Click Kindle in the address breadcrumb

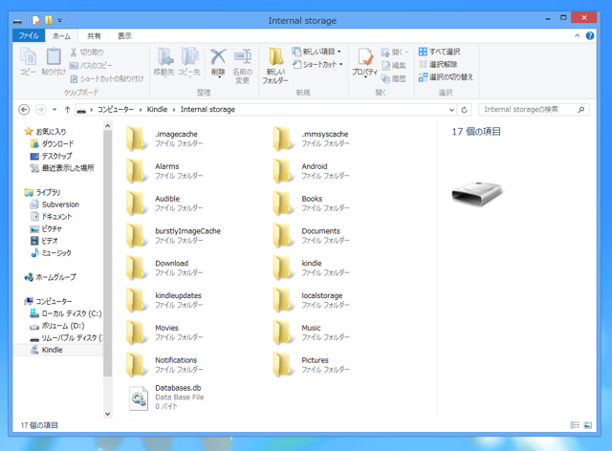[157, 110]
